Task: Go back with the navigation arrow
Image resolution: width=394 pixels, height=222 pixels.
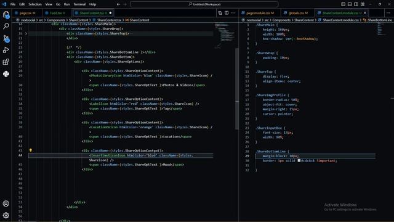Action: pyautogui.click(x=118, y=4)
